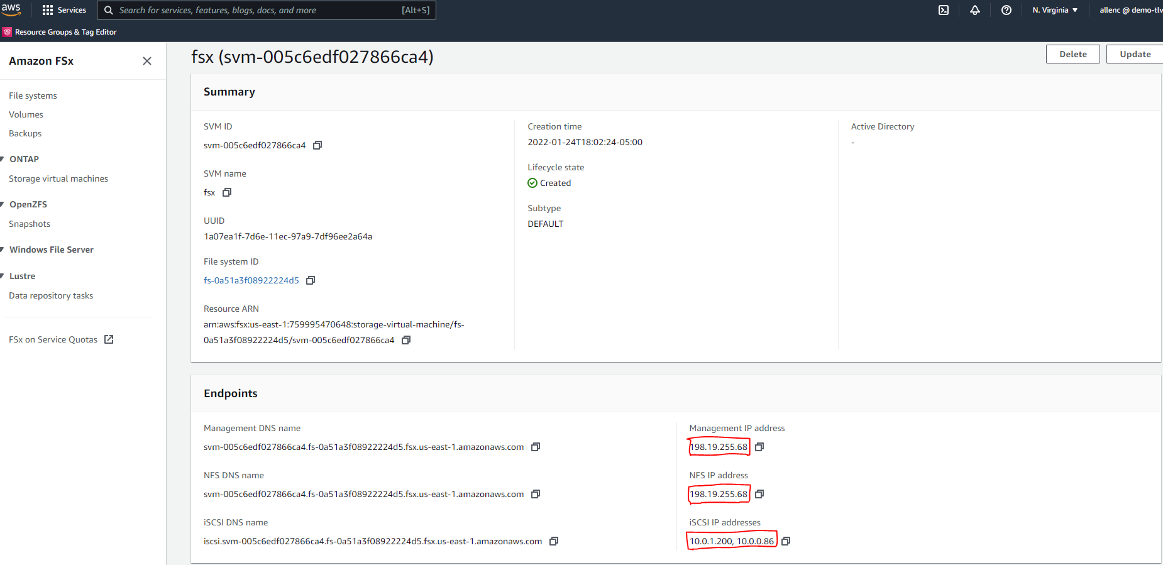The image size is (1163, 565).
Task: Copy the SVM name fsx
Action: (x=227, y=192)
